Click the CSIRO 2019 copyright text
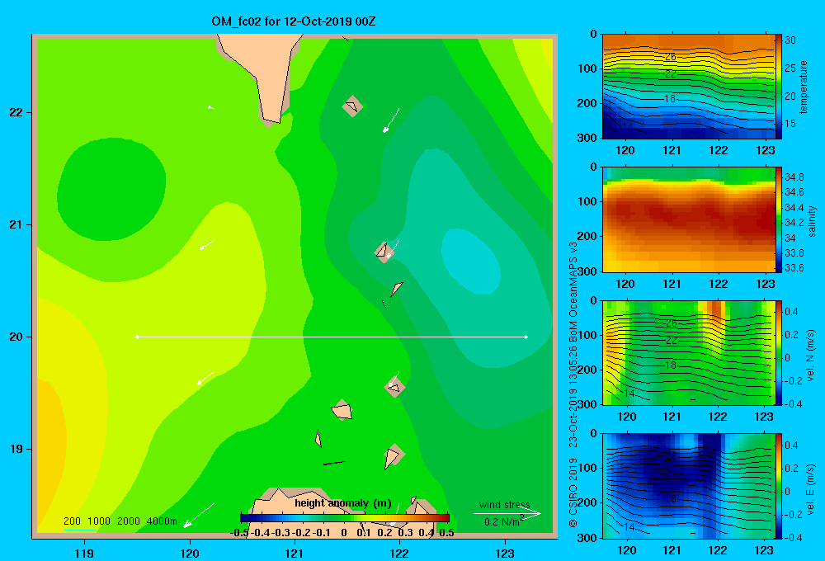This screenshot has height=561, width=825. (x=573, y=493)
